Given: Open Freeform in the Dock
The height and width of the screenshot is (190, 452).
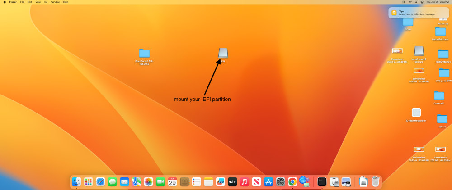Looking at the screenshot, I should point(221,182).
